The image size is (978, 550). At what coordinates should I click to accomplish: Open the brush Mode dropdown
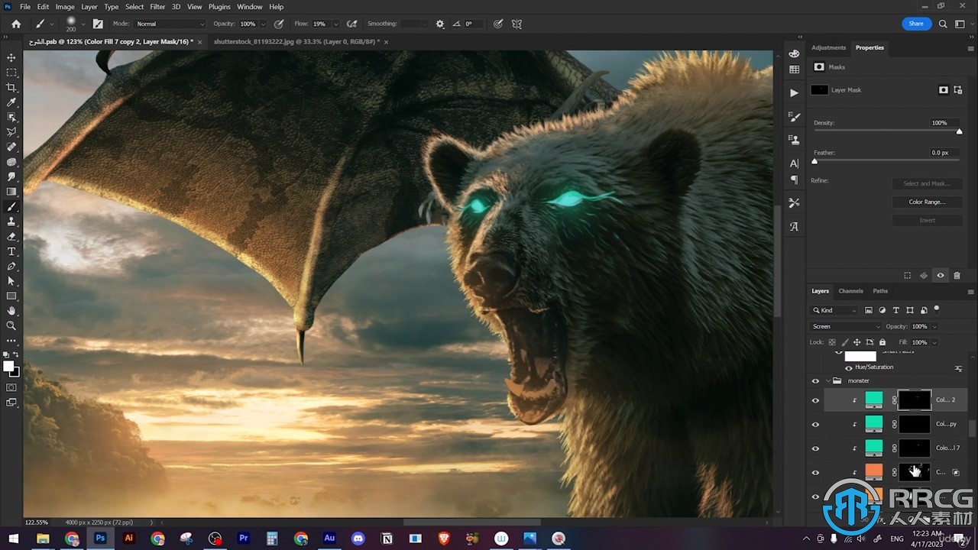170,24
